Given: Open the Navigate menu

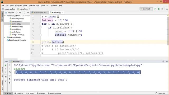Looking at the screenshot, I should (18, 6).
